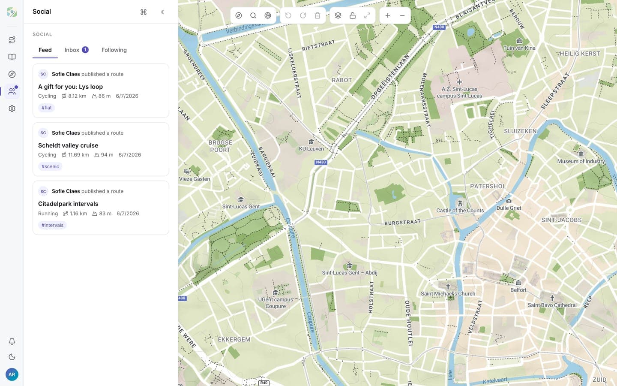
Task: Toggle dark mode moon icon
Action: click(x=12, y=357)
